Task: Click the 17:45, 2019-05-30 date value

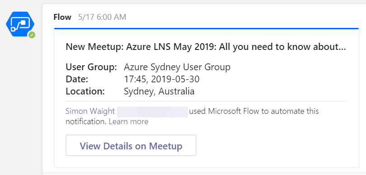Action: click(161, 80)
